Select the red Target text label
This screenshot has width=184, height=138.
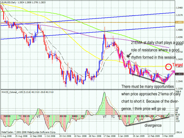point(178,65)
